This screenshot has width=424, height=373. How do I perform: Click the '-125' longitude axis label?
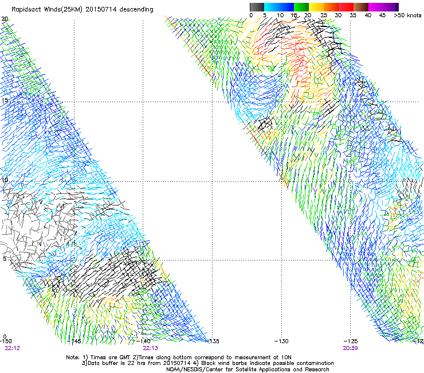(351, 341)
